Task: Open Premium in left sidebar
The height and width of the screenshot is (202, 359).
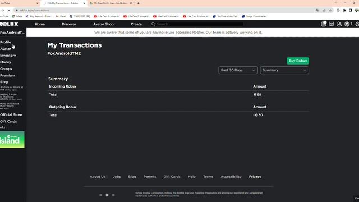Action: pyautogui.click(x=7, y=75)
